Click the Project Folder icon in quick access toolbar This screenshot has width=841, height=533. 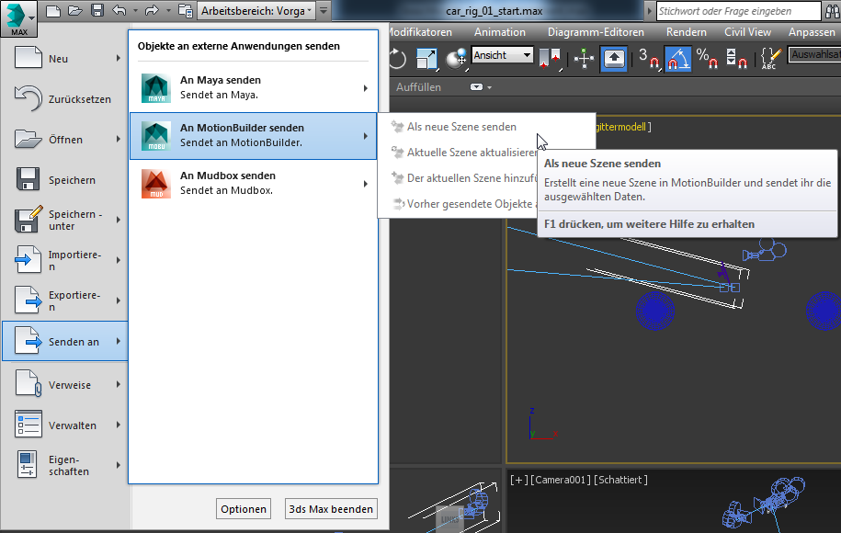[185, 11]
